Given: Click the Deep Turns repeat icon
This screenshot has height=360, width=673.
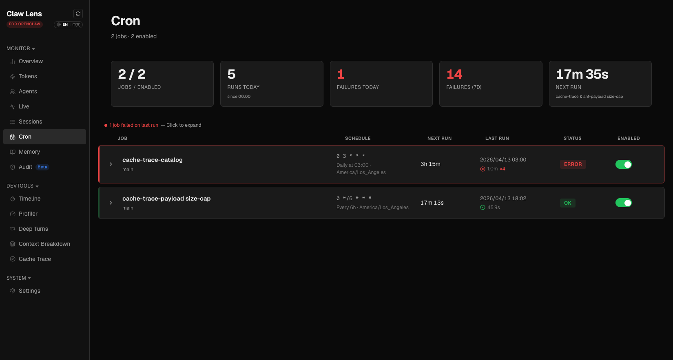Looking at the screenshot, I should pyautogui.click(x=13, y=229).
